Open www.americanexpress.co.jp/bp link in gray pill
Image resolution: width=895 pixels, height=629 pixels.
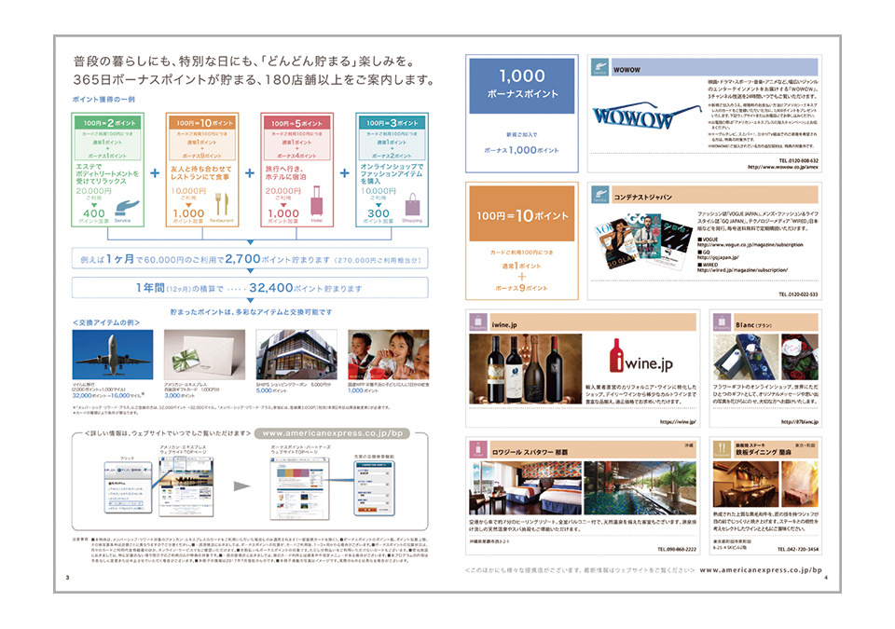(x=333, y=433)
